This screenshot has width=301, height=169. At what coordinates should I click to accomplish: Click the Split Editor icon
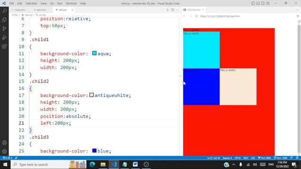pyautogui.click(x=173, y=10)
